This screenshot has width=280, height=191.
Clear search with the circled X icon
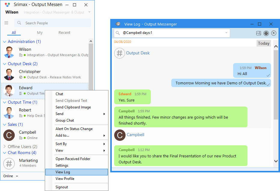tap(274, 33)
